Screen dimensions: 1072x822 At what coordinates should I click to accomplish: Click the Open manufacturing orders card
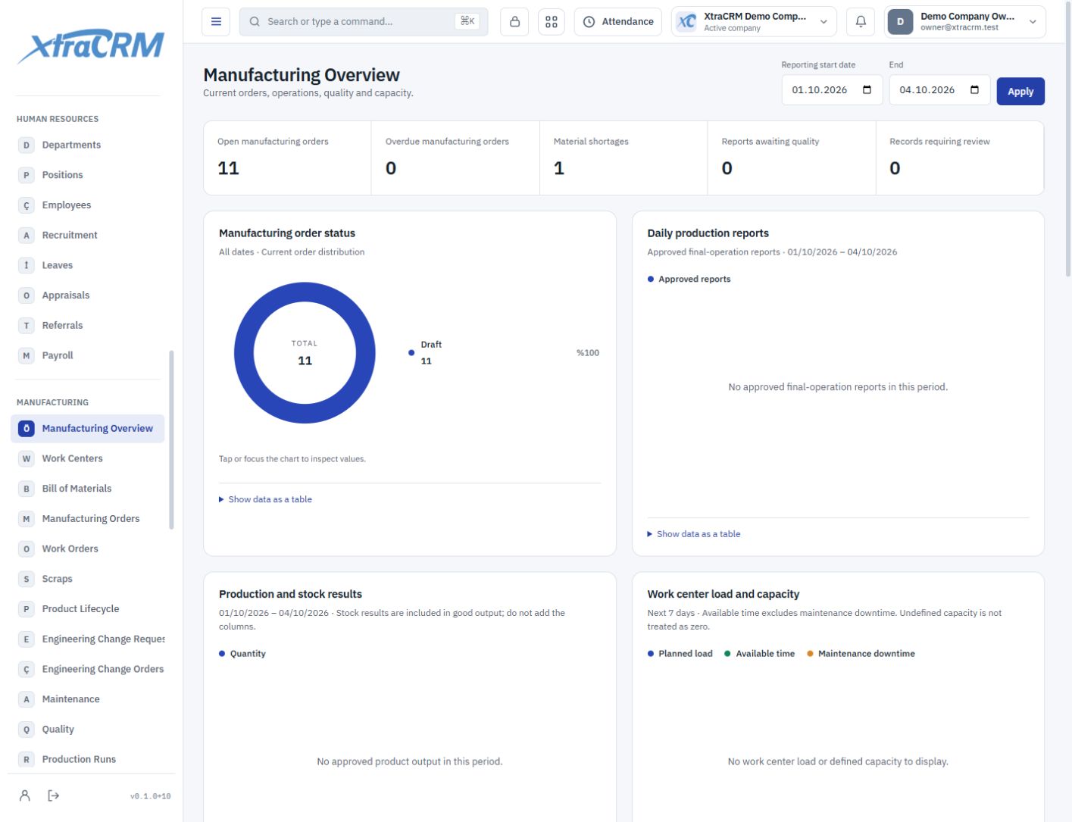(x=288, y=158)
